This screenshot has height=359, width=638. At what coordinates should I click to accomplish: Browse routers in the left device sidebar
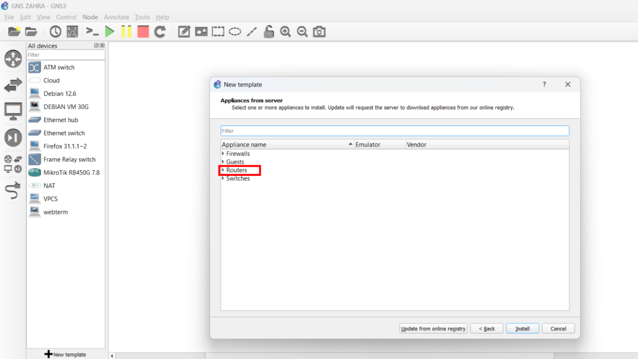click(13, 59)
